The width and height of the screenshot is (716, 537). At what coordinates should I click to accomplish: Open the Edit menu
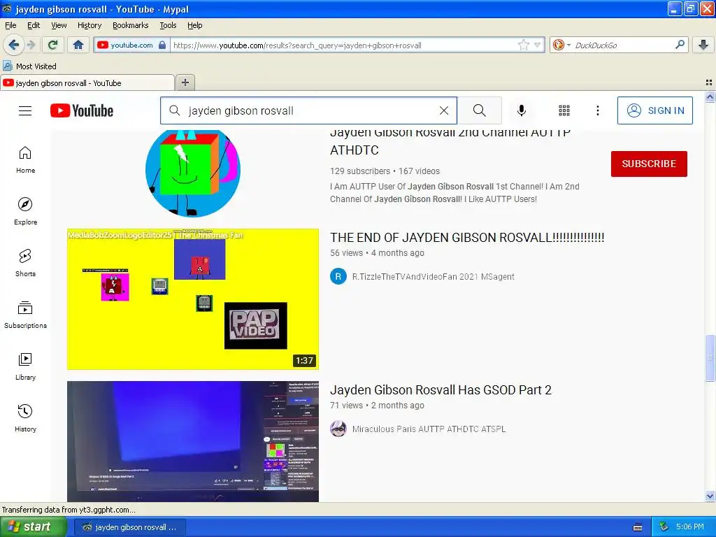34,25
